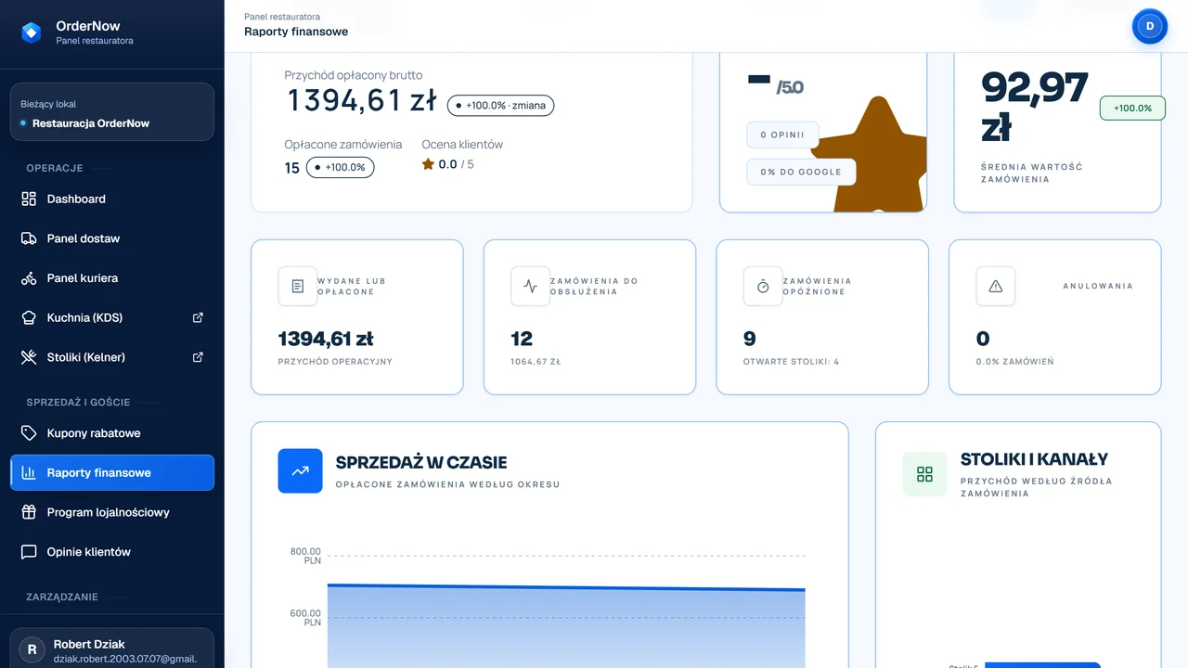The image size is (1188, 668).
Task: Select Raporty finansowe in the sidebar
Action: click(x=112, y=472)
